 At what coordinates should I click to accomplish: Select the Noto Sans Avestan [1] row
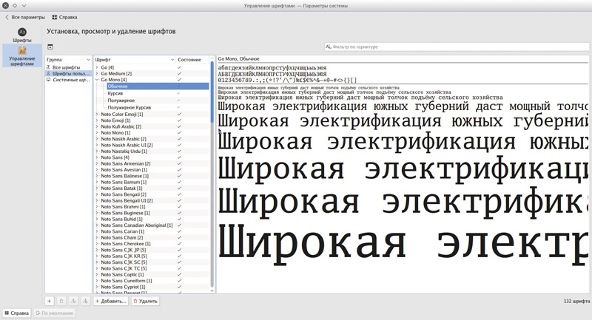[x=152, y=170]
